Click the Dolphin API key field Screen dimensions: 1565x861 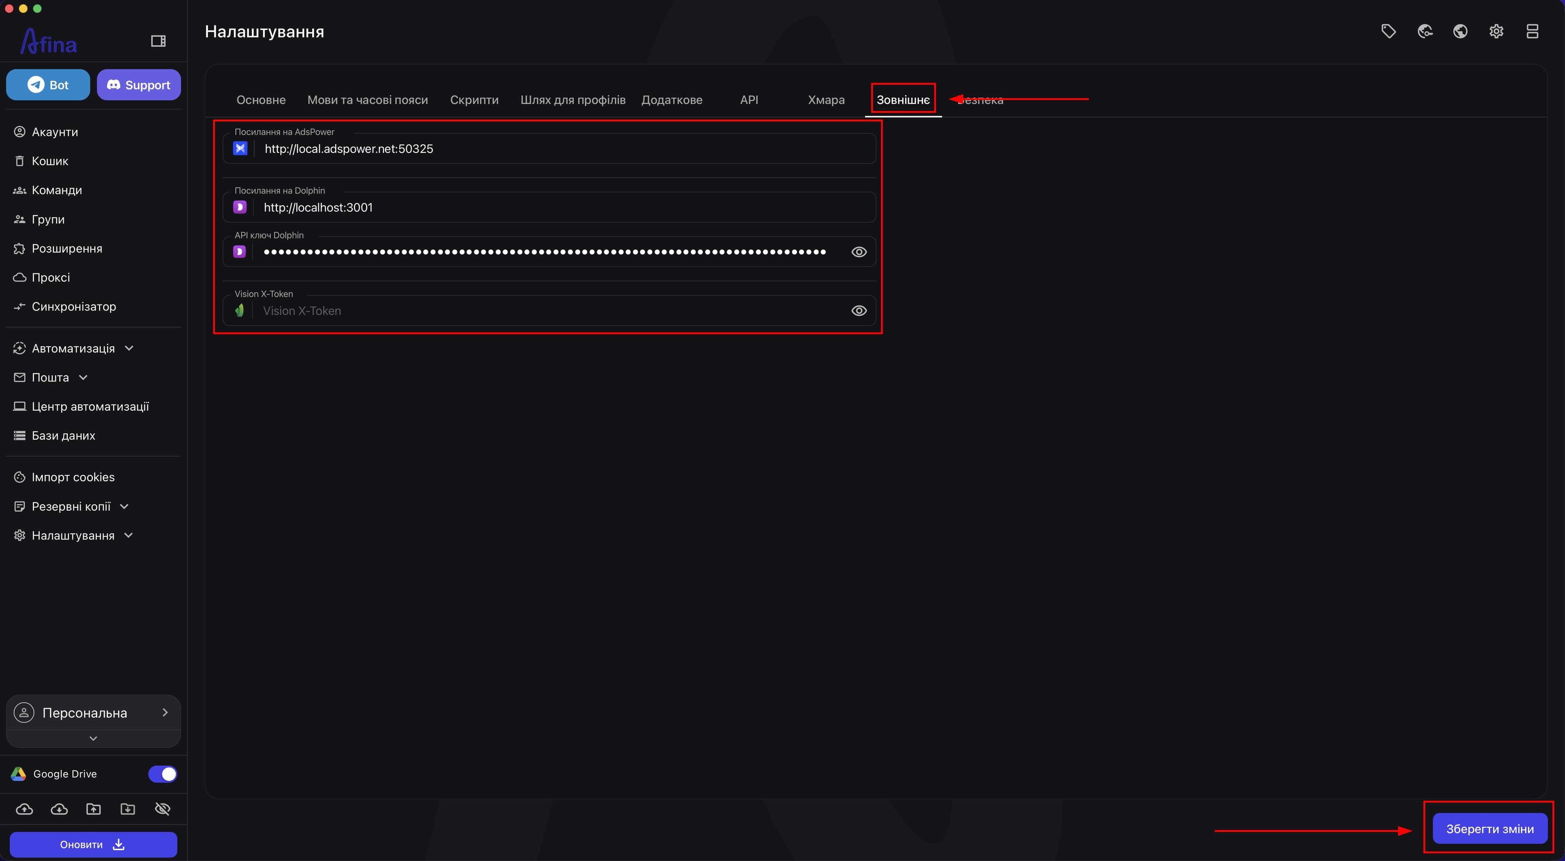(x=549, y=251)
